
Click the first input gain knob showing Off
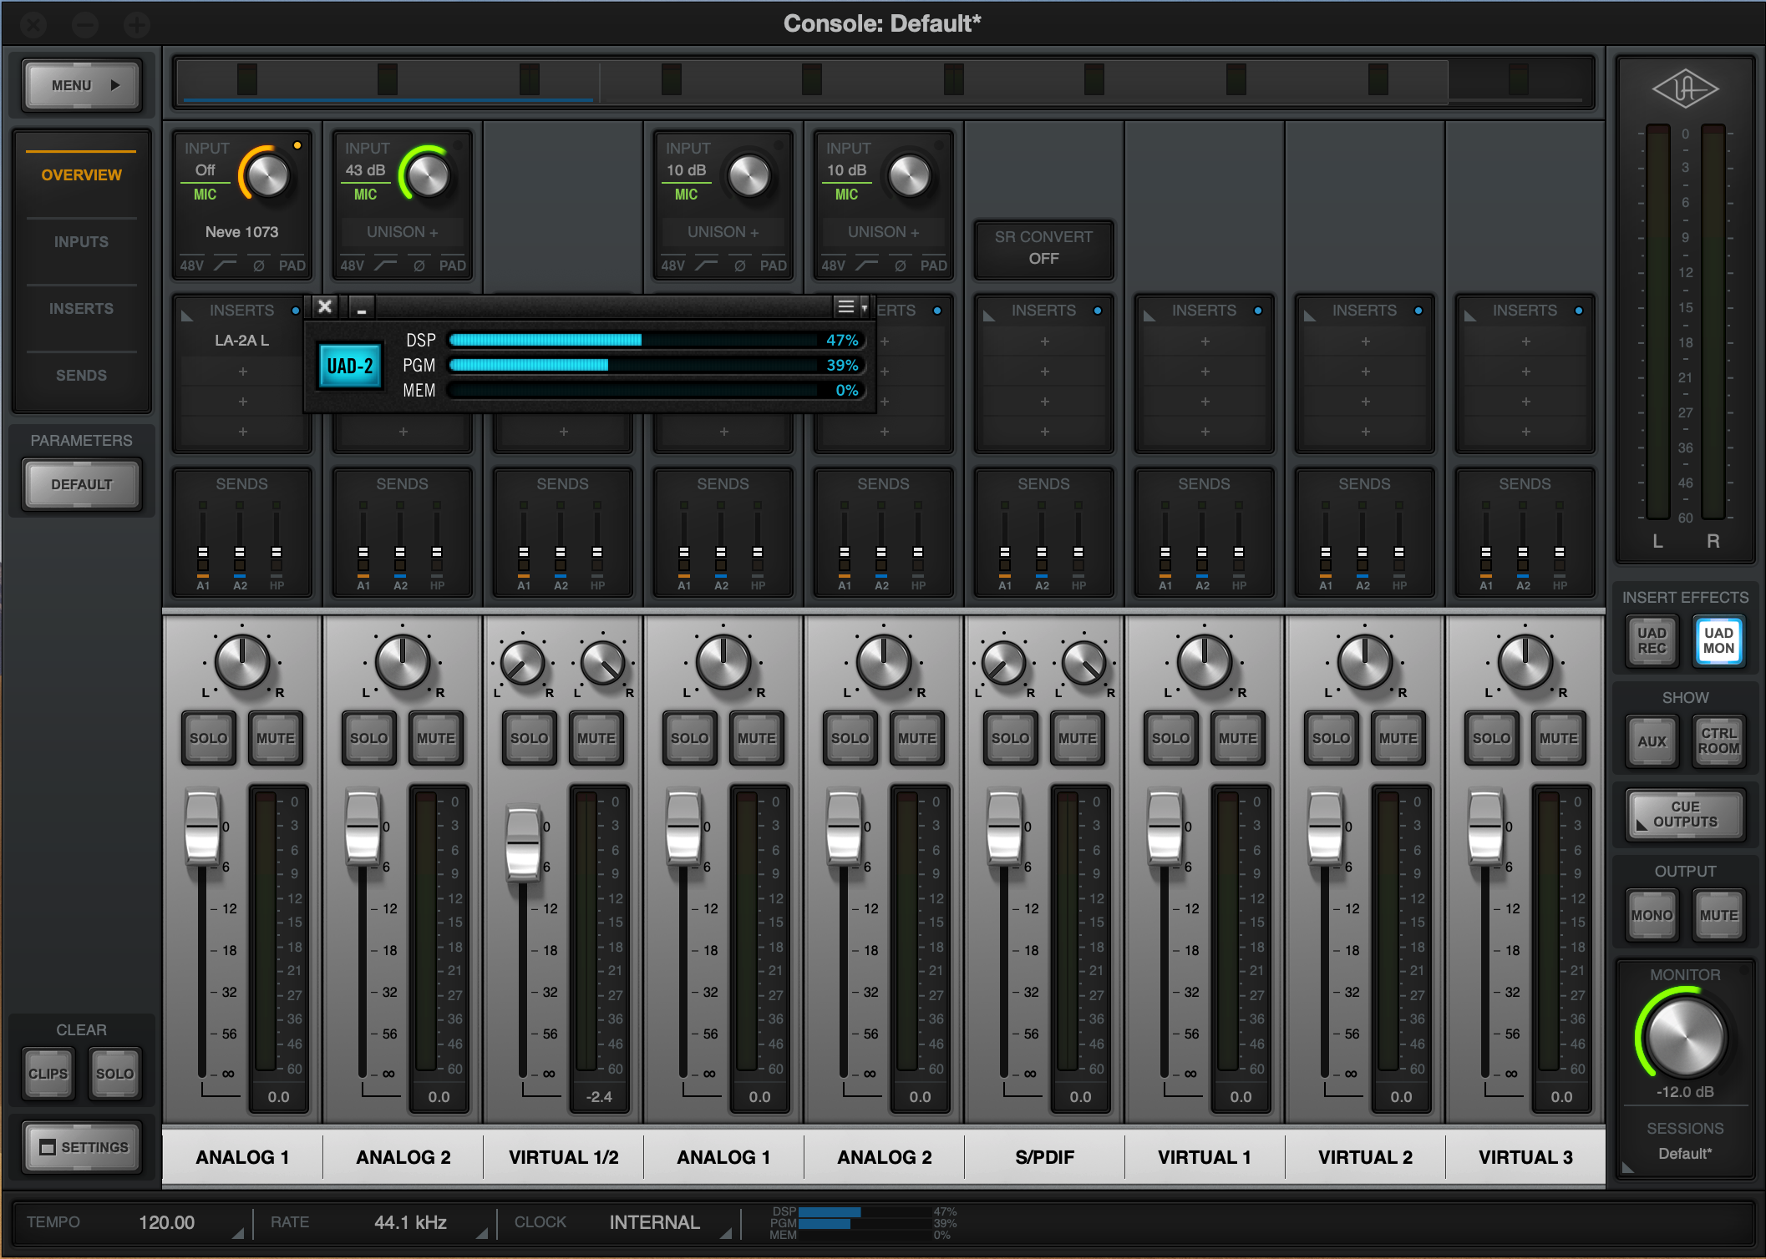(x=267, y=176)
